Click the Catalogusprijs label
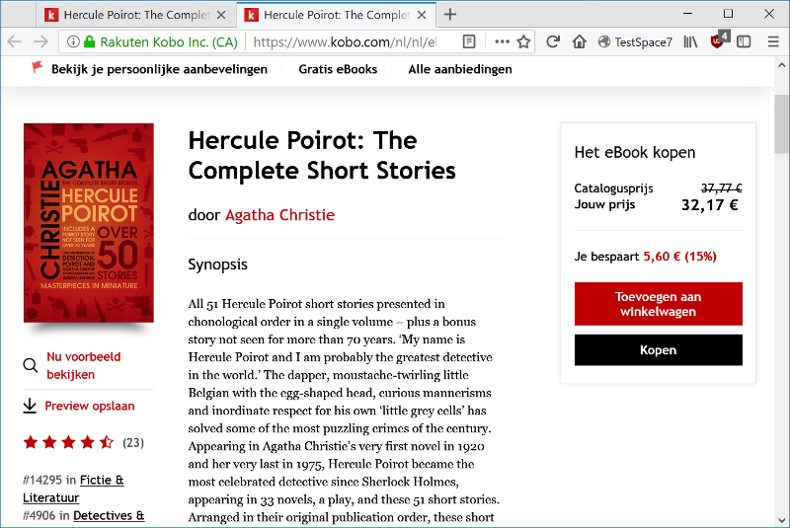This screenshot has height=528, width=790. 613,189
